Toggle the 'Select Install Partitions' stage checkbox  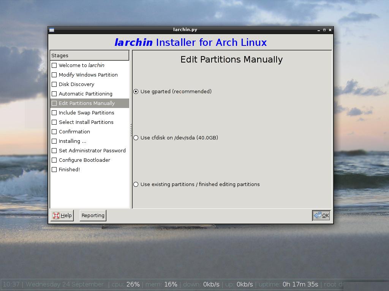click(x=54, y=122)
